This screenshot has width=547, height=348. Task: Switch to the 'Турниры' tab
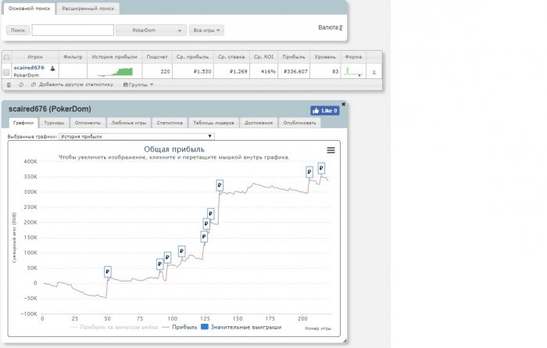tap(54, 123)
